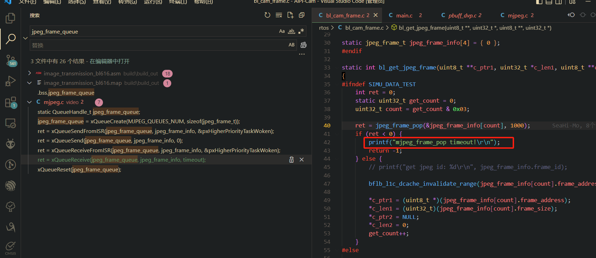Click the Replace All icon
The height and width of the screenshot is (258, 596).
pos(304,45)
